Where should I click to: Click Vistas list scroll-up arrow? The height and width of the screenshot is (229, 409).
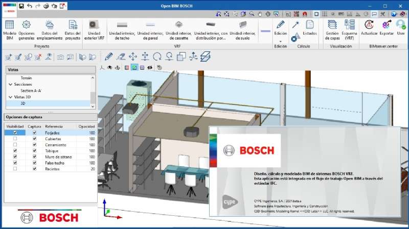click(x=93, y=78)
